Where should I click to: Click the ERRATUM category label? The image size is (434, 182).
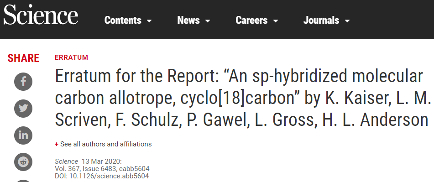click(x=71, y=57)
